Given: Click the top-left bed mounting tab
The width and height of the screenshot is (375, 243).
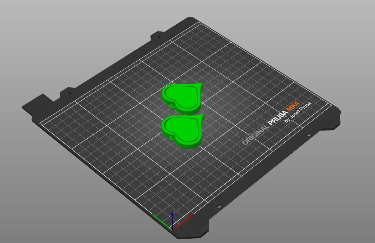Looking at the screenshot, I should [158, 34].
